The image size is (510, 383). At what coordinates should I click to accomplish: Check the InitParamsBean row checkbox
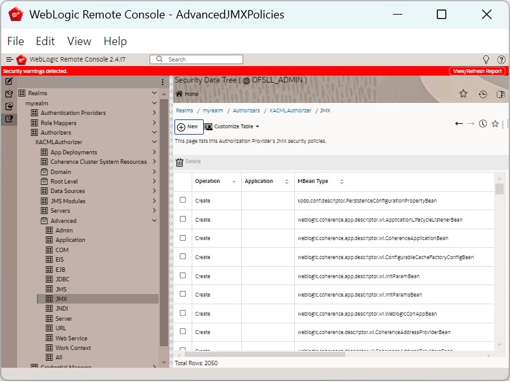coord(183,294)
